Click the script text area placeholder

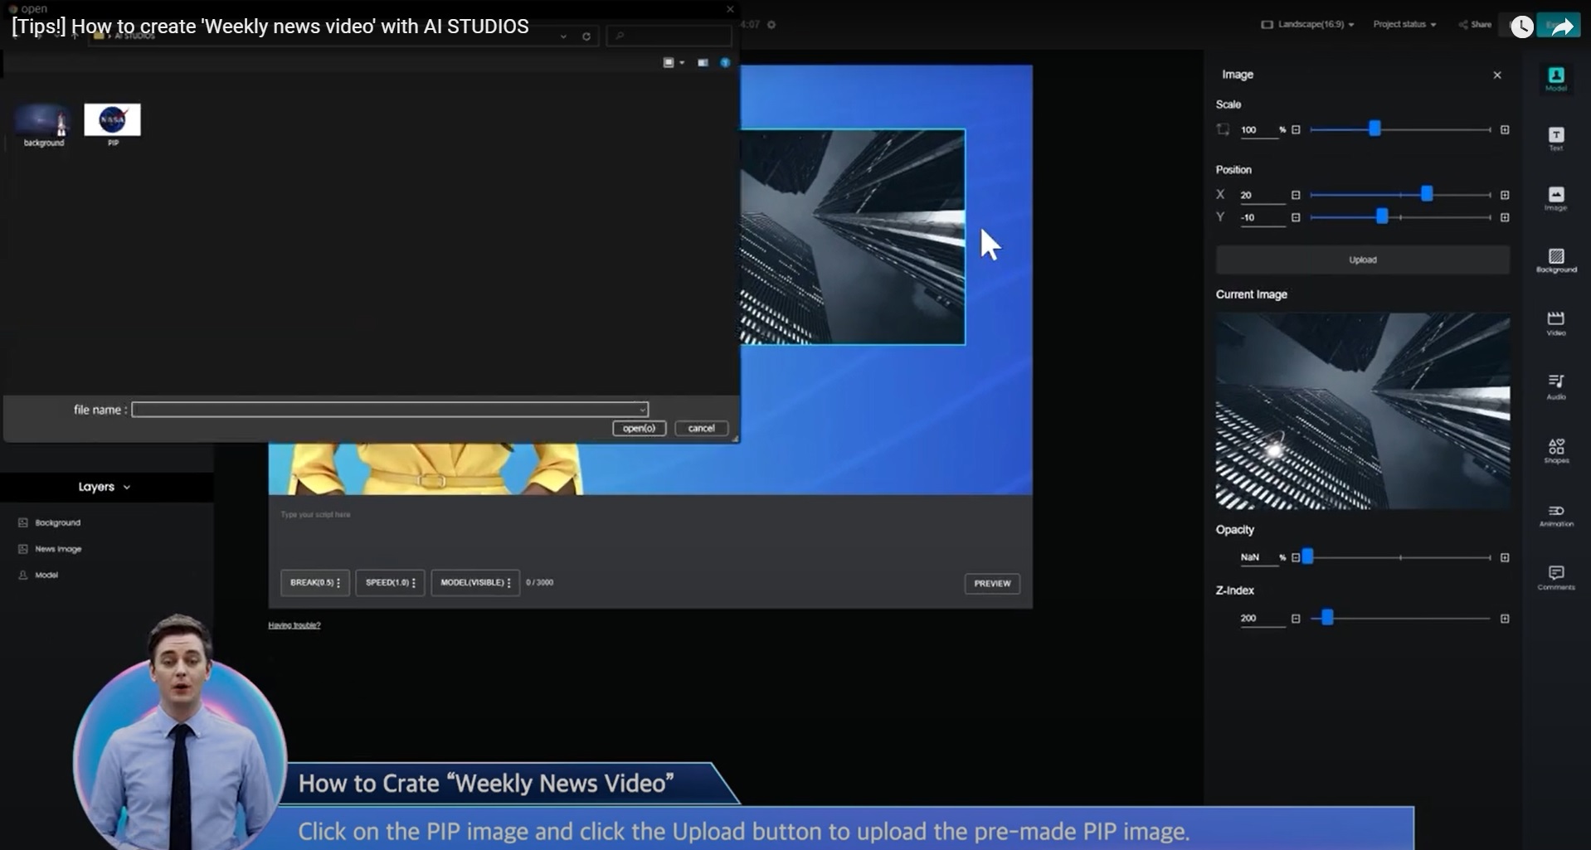pos(315,515)
